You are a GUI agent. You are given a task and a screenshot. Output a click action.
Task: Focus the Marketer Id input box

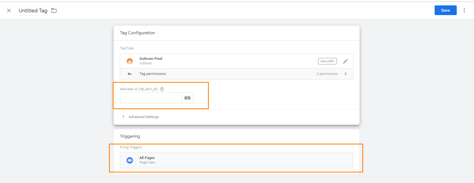pyautogui.click(x=151, y=98)
